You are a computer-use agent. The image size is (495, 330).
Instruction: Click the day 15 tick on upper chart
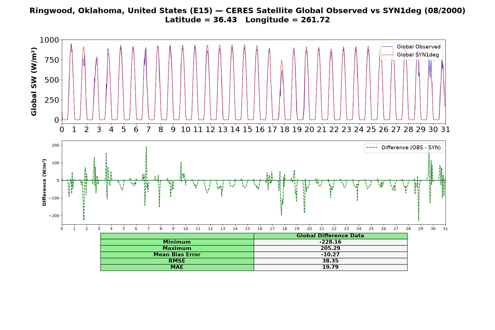248,130
